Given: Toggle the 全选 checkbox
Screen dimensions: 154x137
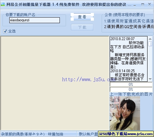Looking at the screenshot, I should pos(5,31).
